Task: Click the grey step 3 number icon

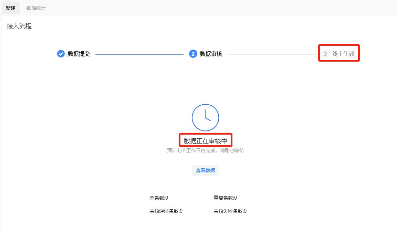Action: click(x=325, y=54)
